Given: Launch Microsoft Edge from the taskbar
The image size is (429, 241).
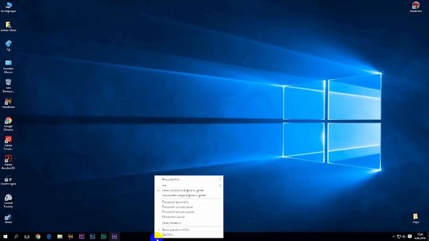Looking at the screenshot, I should [x=49, y=236].
